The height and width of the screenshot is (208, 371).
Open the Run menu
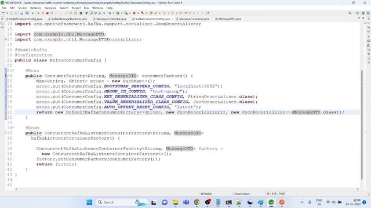coord(86,8)
